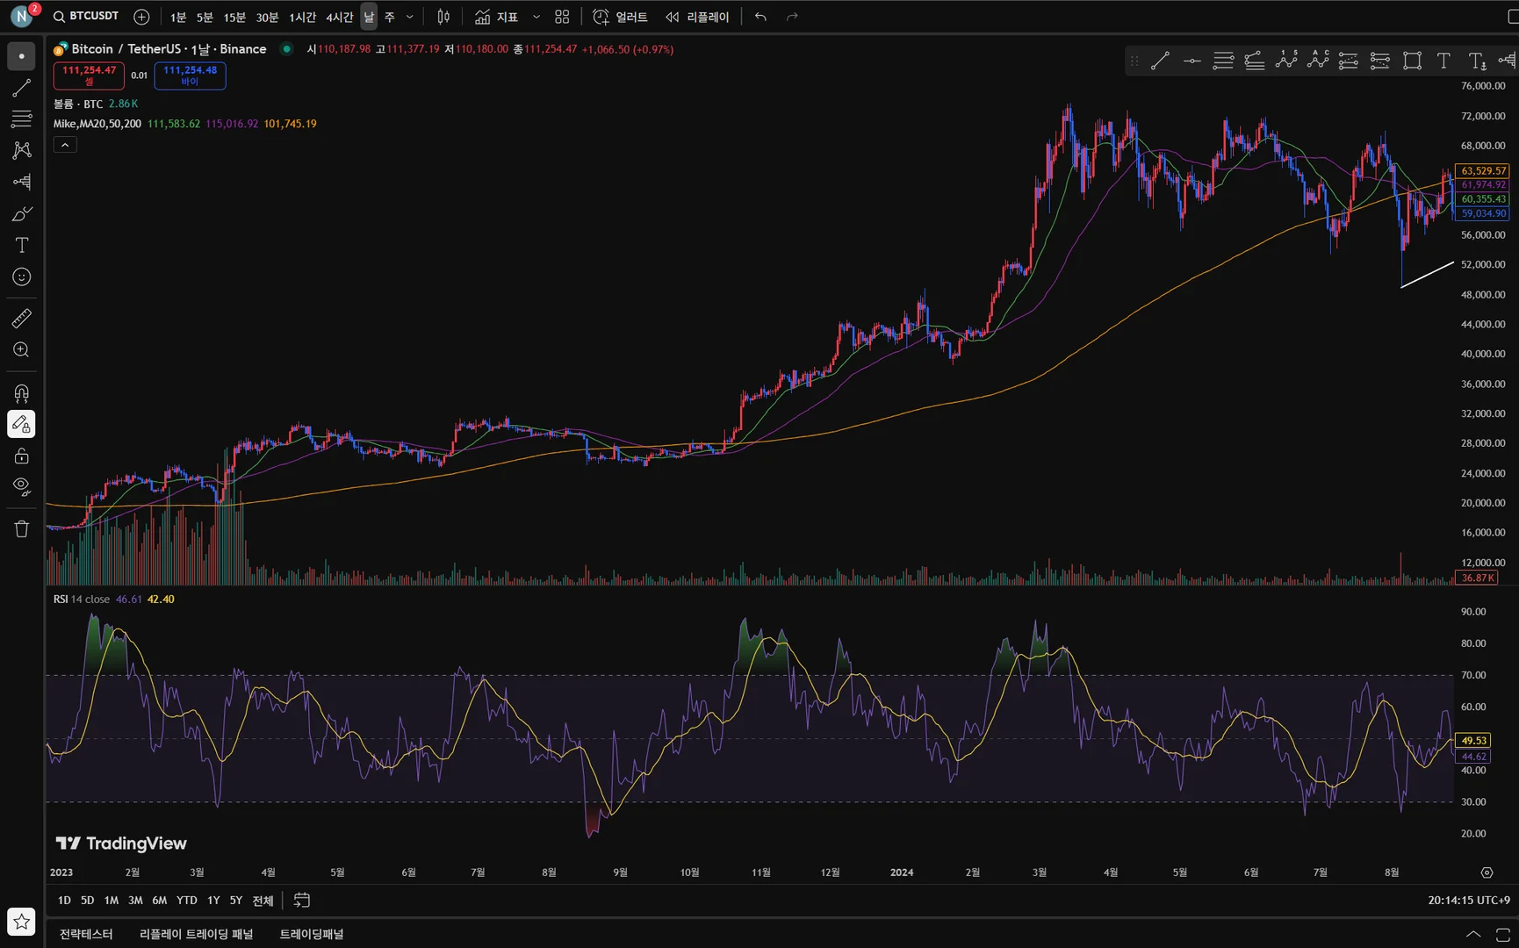The image size is (1519, 948).
Task: Open the zoom in tool
Action: tap(21, 350)
